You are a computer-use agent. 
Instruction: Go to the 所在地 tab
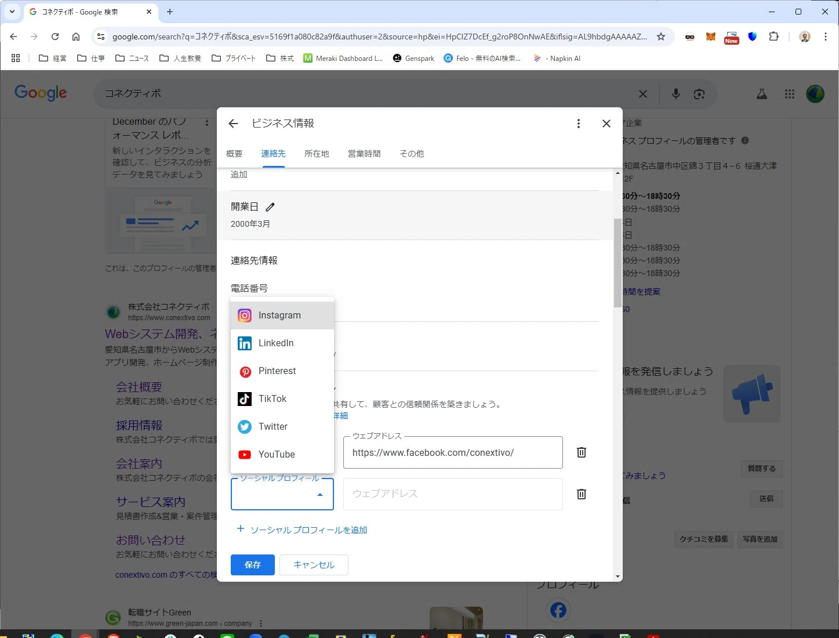pyautogui.click(x=317, y=154)
